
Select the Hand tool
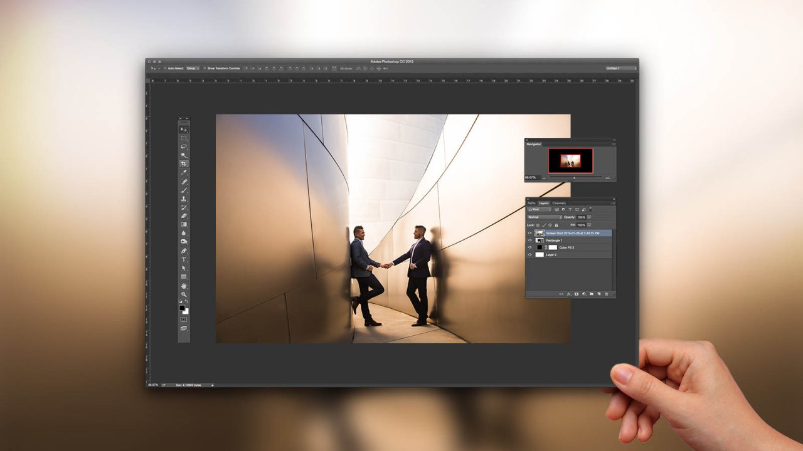[x=184, y=286]
